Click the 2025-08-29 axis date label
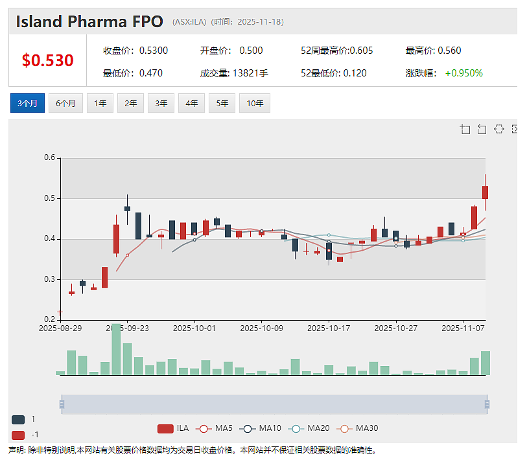Screen dimensions: 527x460 pos(60,328)
